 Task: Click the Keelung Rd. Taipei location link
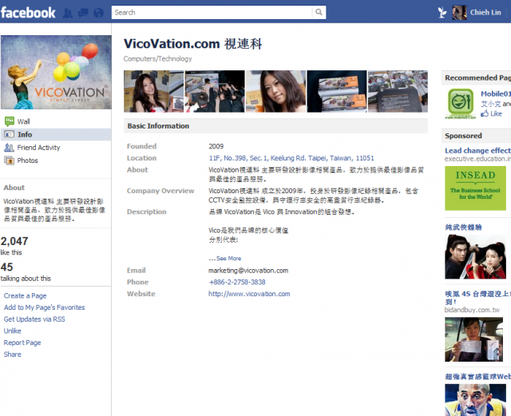pos(291,158)
